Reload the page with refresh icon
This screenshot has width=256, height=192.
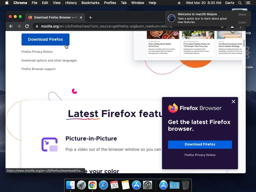[x=27, y=26]
